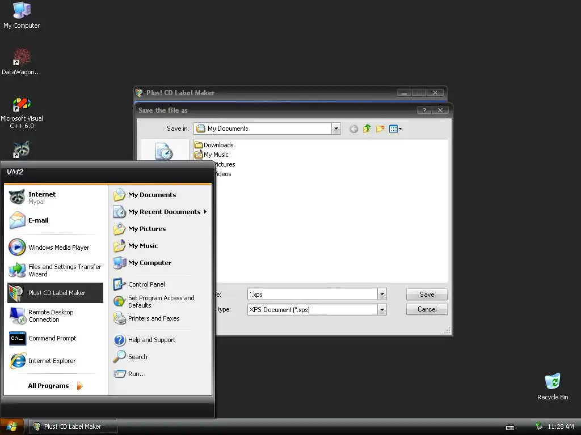
Task: Open My Computer desktop icon
Action: pyautogui.click(x=22, y=15)
